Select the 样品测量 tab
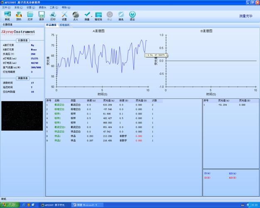260x208 pixels. [x=52, y=25]
